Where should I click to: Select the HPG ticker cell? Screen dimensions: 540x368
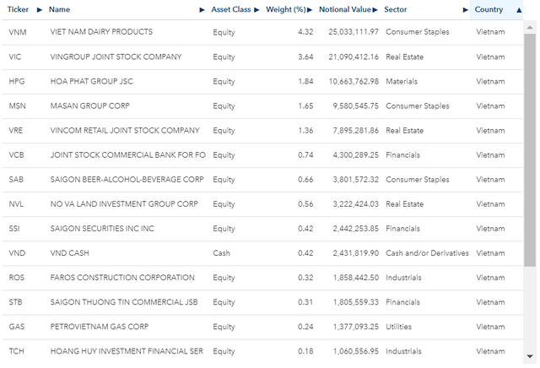(17, 81)
